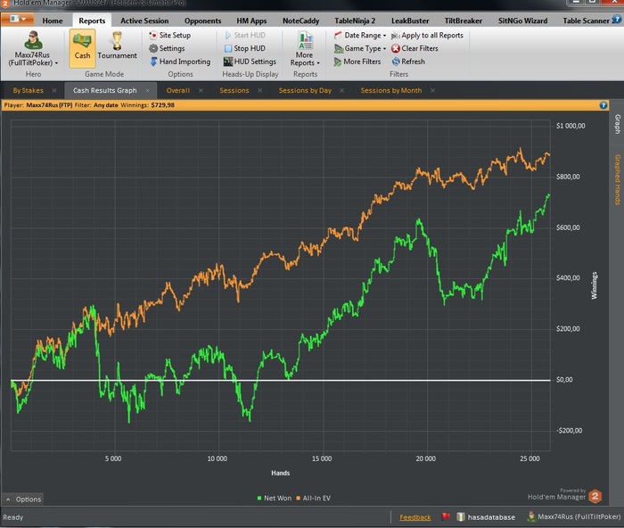The width and height of the screenshot is (624, 528).
Task: Click the Start HUD play icon
Action: [x=228, y=35]
